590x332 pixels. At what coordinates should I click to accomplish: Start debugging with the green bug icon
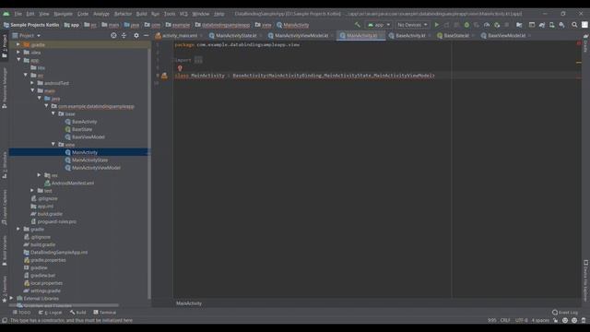click(x=466, y=25)
